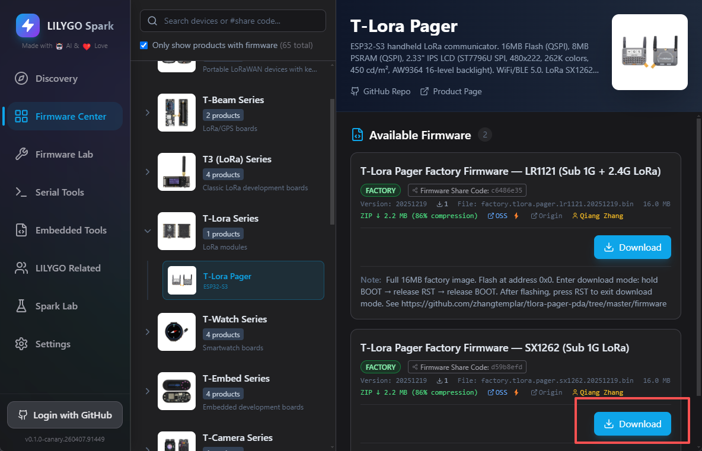Expand the T-Watch Series group
The width and height of the screenshot is (702, 451).
148,332
